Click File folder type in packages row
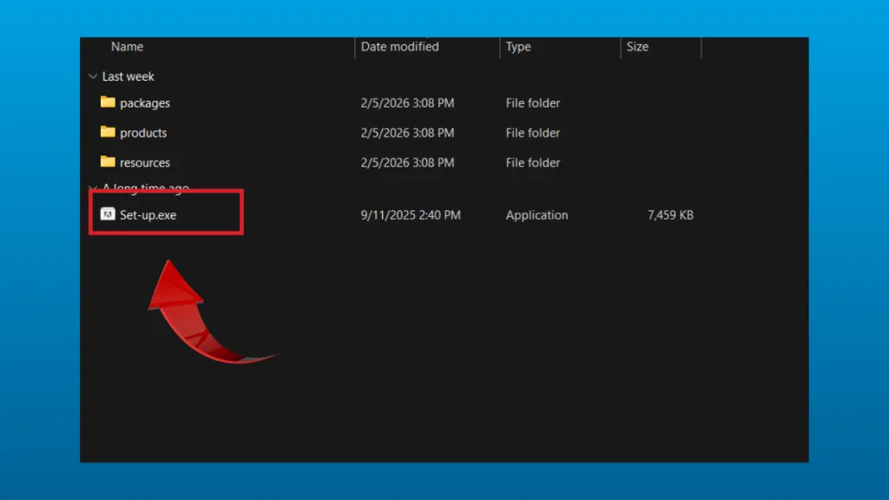889x500 pixels. coord(533,103)
